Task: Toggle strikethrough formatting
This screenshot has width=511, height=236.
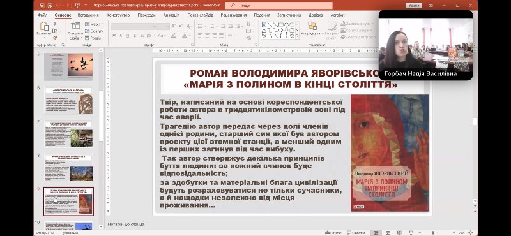Action: [142, 35]
